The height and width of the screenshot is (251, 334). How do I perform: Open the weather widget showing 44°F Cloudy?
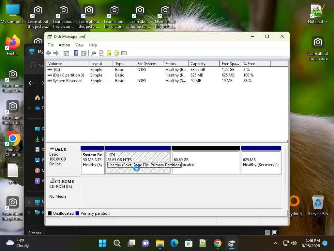click(18, 243)
